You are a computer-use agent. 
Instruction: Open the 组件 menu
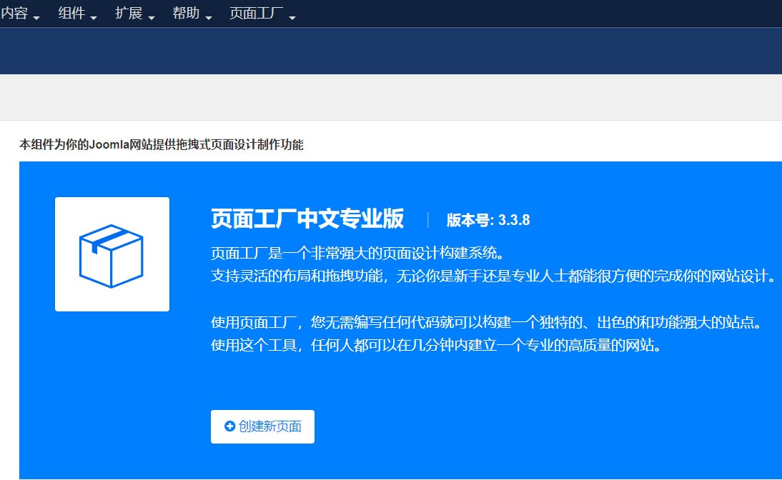[76, 14]
